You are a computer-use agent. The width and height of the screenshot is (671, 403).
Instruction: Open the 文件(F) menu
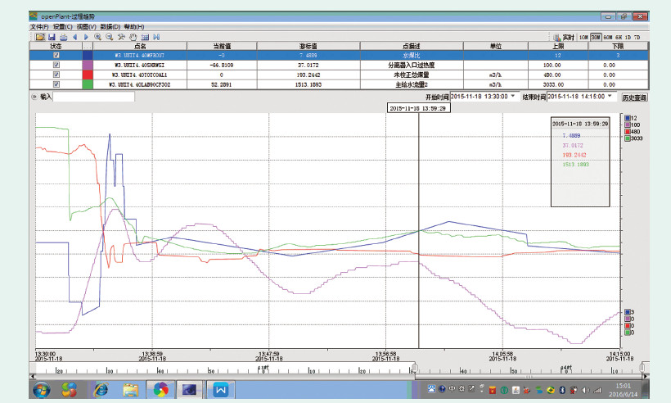click(x=39, y=27)
